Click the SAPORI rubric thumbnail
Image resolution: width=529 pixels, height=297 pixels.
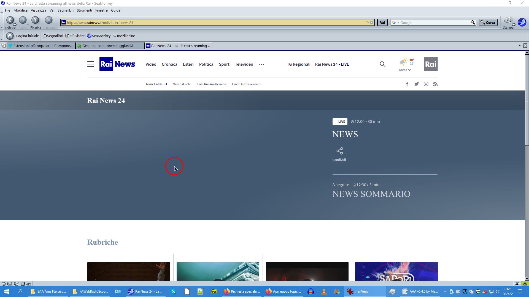tap(396, 271)
